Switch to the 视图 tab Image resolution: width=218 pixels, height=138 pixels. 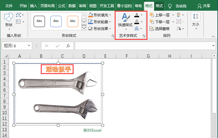pyautogui.click(x=93, y=6)
